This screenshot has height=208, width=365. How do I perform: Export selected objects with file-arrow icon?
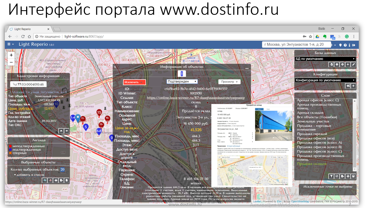point(61,180)
